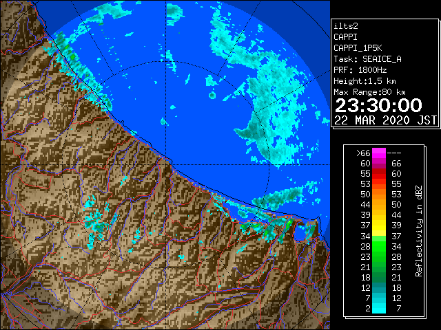This screenshot has width=441, height=330.
Task: Click the Task: SEAICE_A text
Action: click(367, 59)
